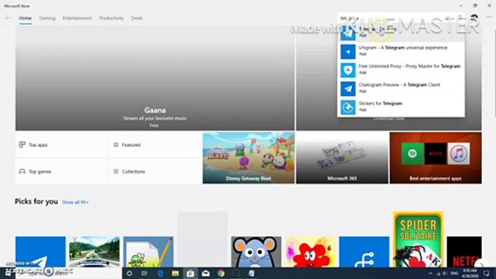Choose the Stickers for Telegram suggestion
496x279 pixels.
[401, 107]
